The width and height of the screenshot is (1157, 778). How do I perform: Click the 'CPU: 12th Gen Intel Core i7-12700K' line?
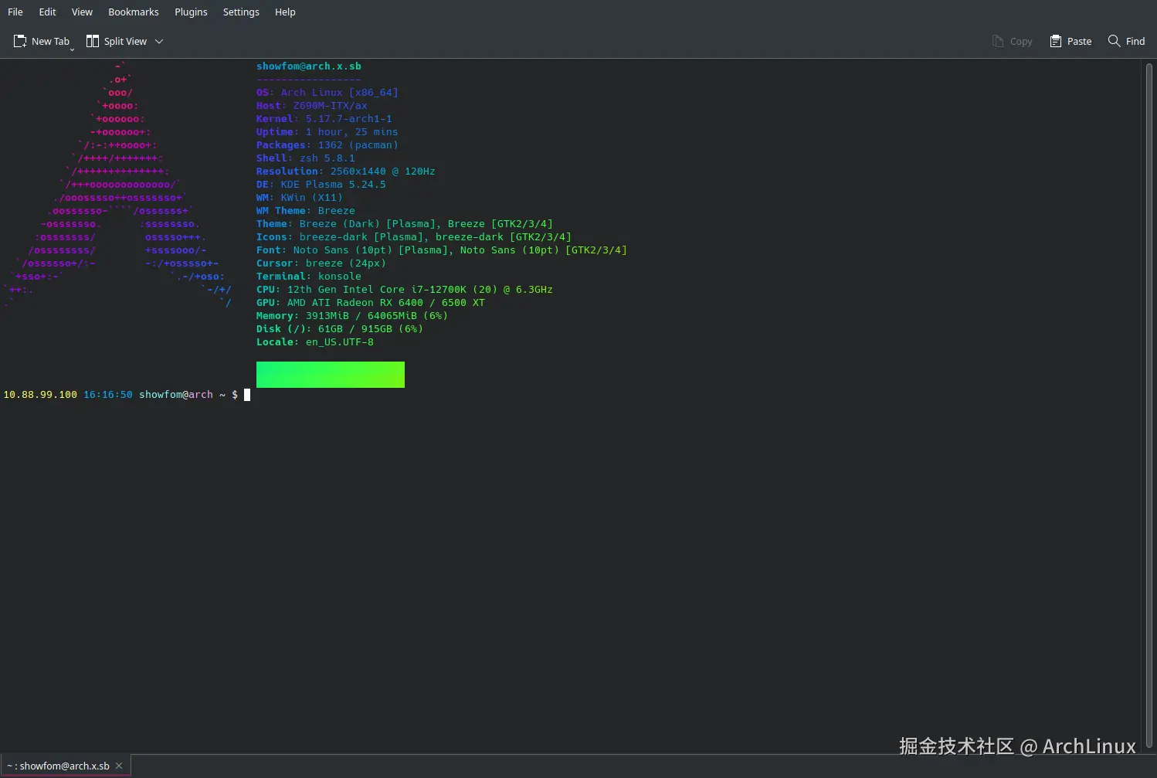click(405, 290)
